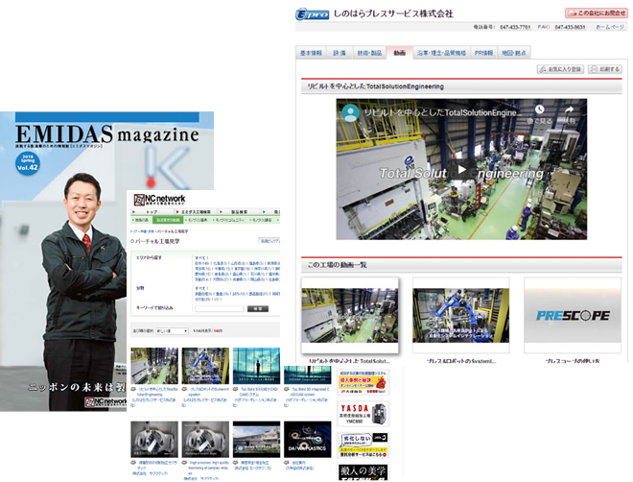Click the video's watch later clock icon
This screenshot has height=482, width=633.
point(539,109)
